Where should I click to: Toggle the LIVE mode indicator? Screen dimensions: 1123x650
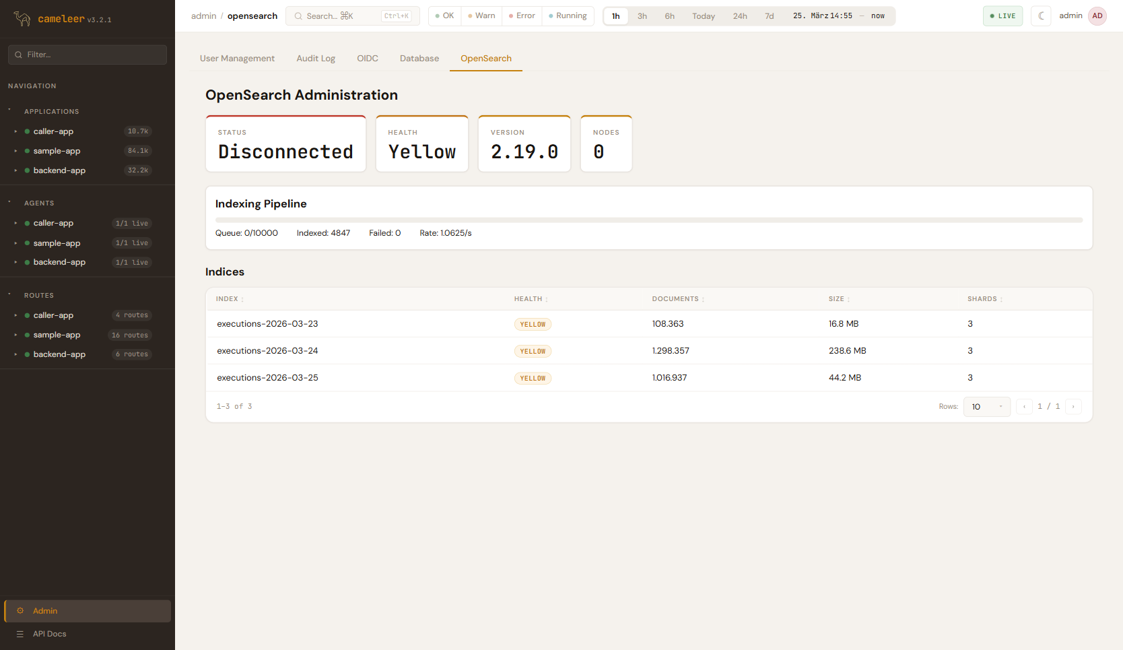1002,16
